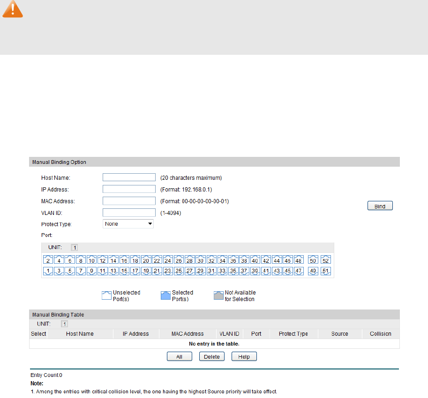Click the Port column header
428x398 pixels.
point(256,334)
